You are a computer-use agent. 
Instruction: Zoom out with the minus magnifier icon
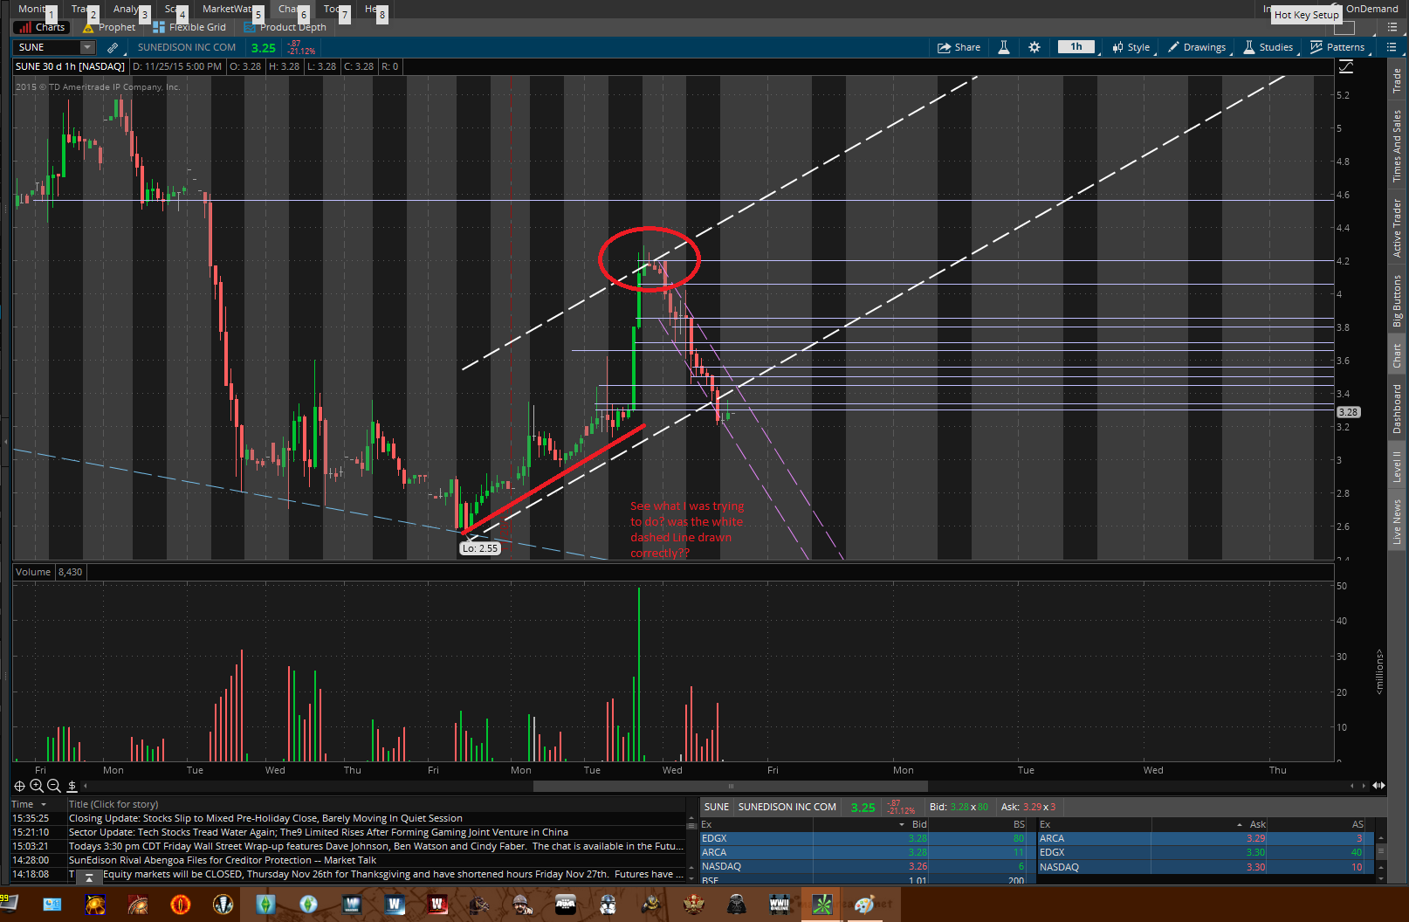point(54,786)
